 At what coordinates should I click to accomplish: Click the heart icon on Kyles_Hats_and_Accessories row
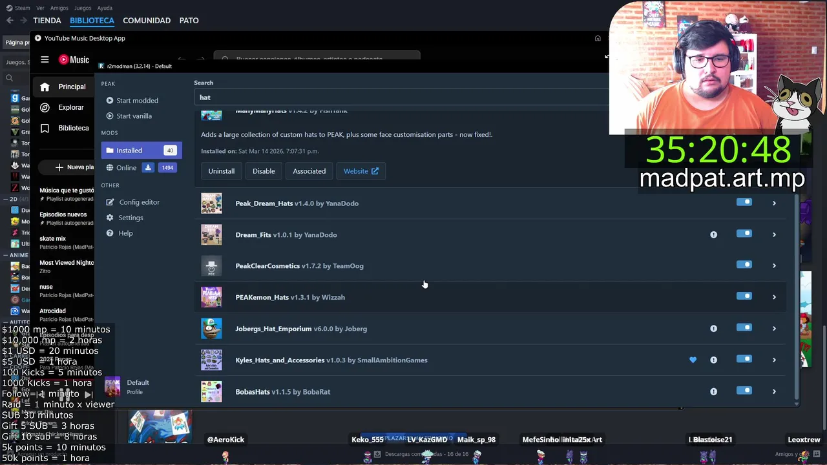coord(693,360)
